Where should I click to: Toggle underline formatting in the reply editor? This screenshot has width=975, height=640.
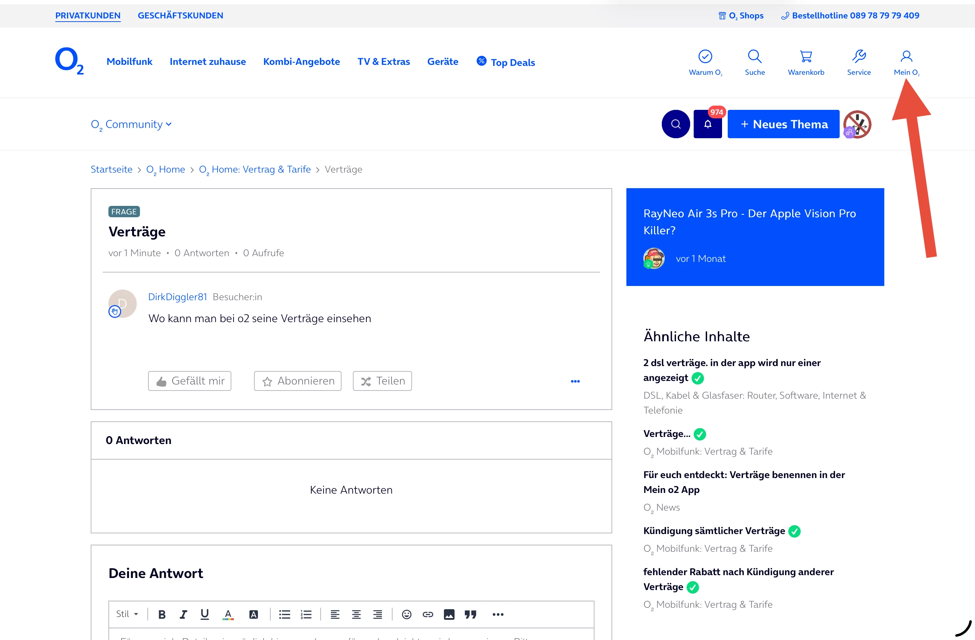204,614
